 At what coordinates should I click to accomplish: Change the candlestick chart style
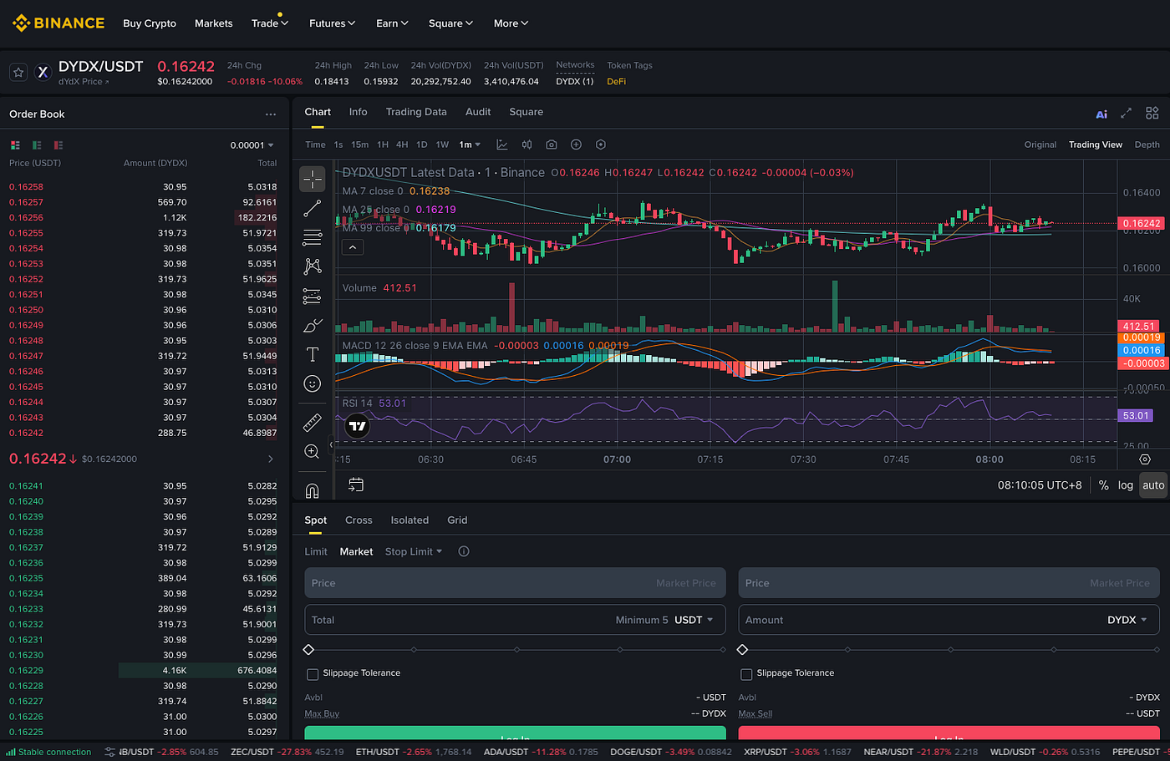(x=527, y=145)
